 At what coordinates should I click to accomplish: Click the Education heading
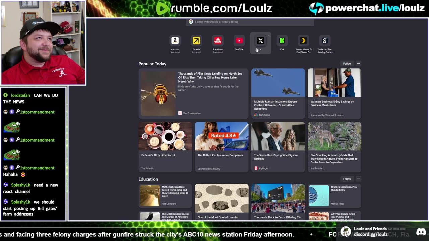pyautogui.click(x=148, y=179)
